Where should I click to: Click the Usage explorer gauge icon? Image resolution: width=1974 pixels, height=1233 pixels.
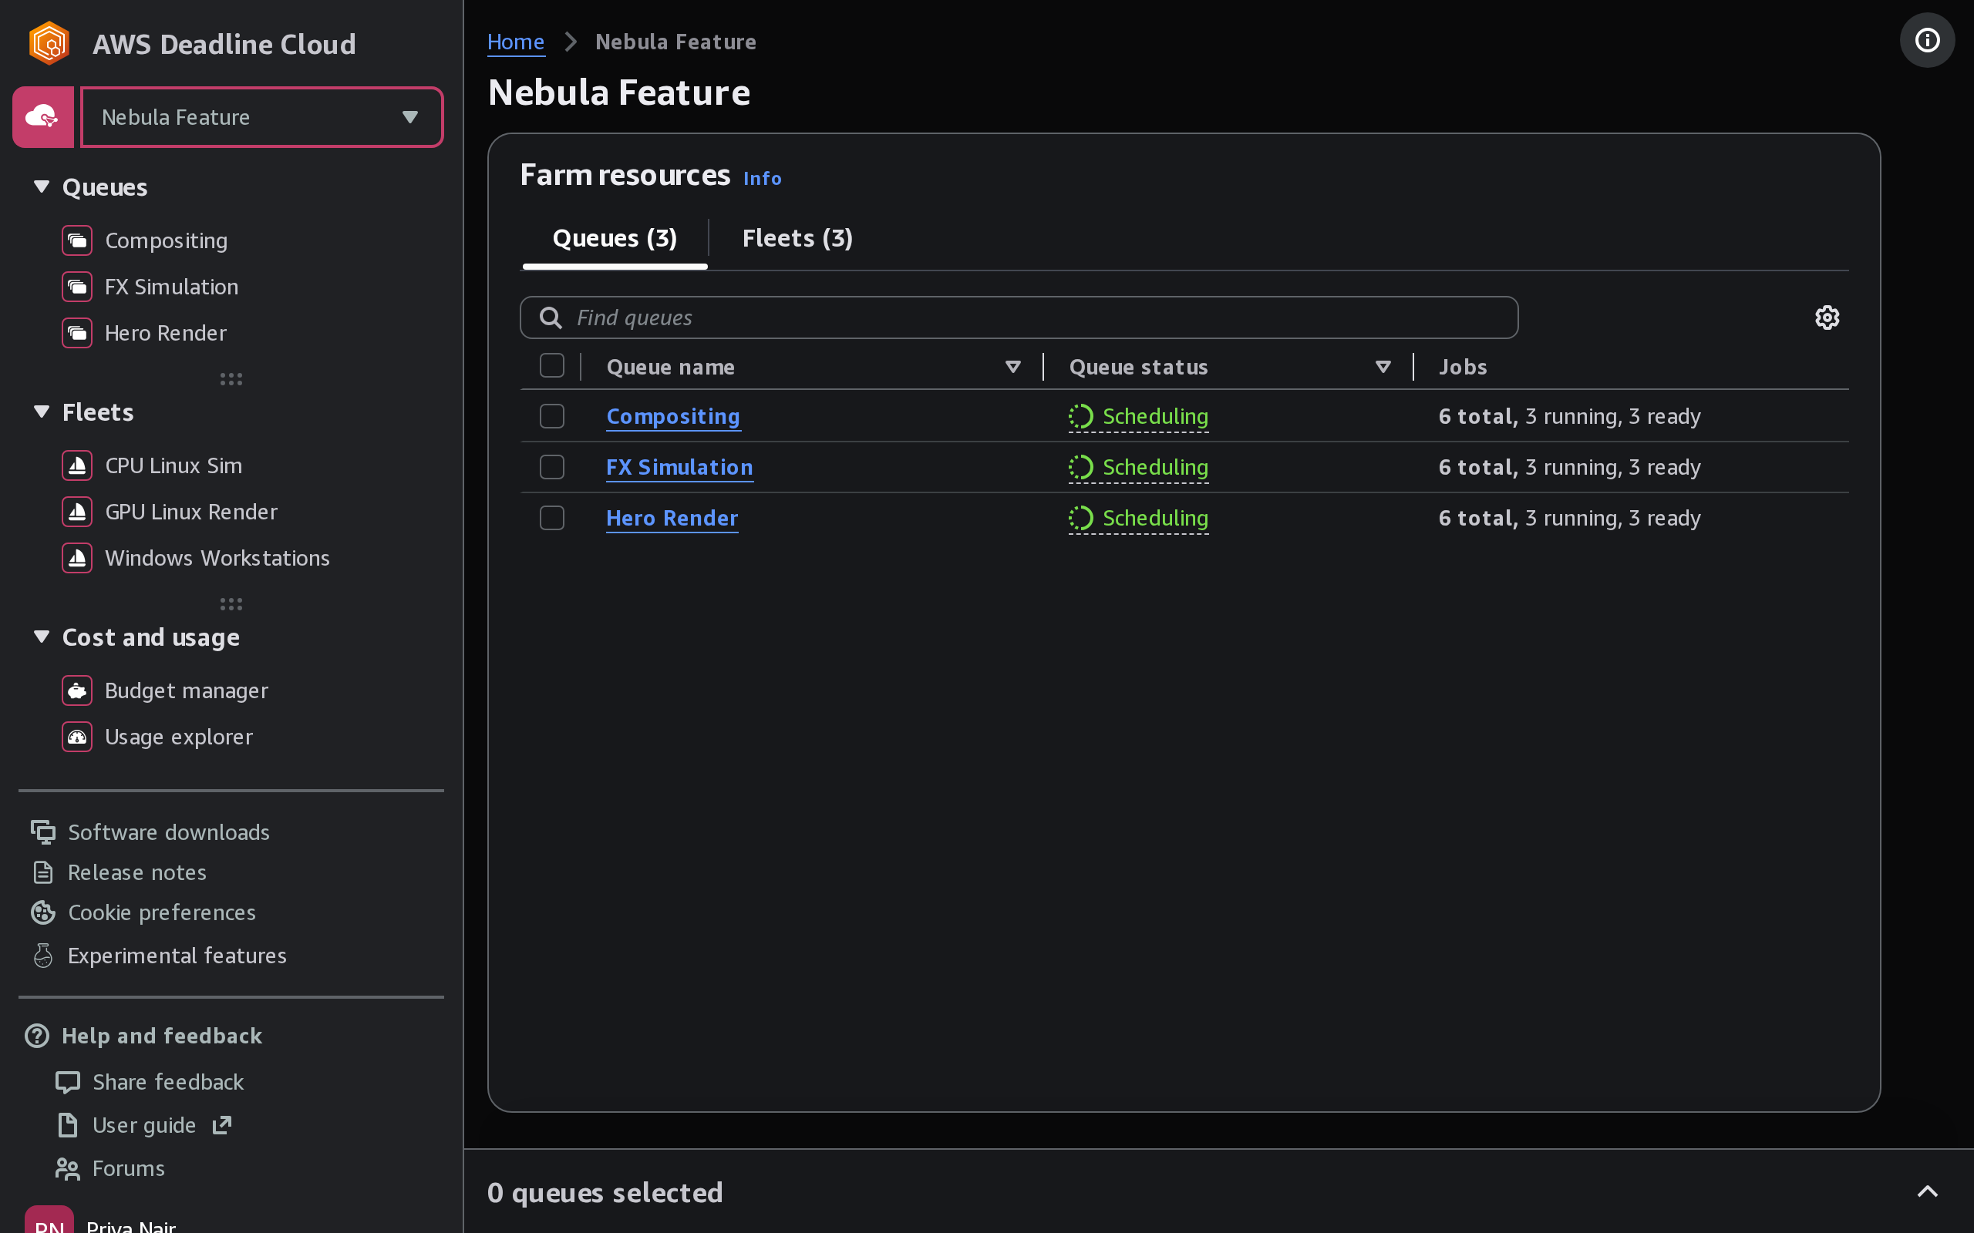coord(77,737)
